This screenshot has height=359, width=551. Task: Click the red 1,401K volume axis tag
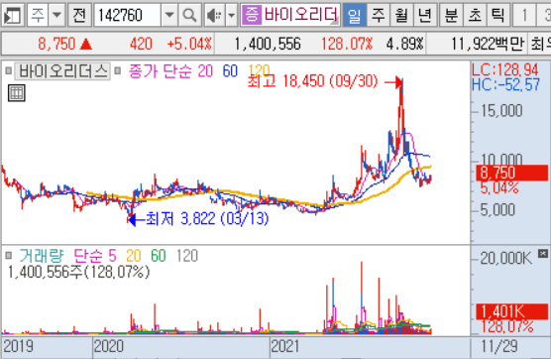click(x=511, y=311)
